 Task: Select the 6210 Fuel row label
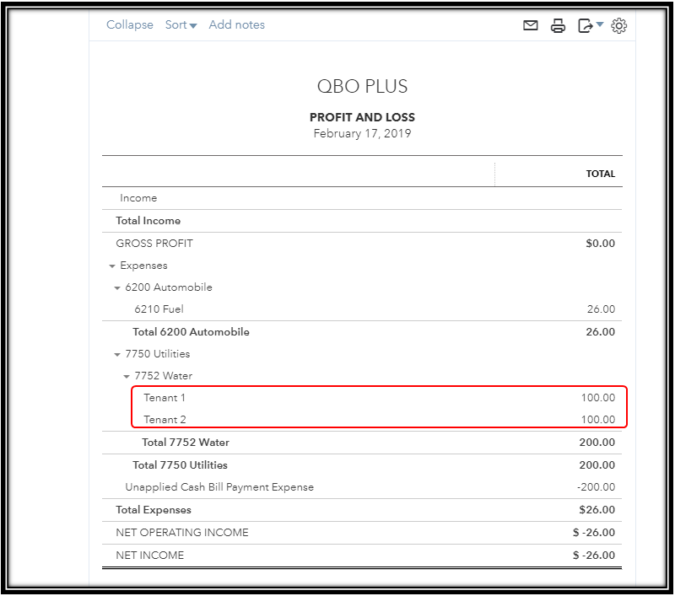point(159,309)
